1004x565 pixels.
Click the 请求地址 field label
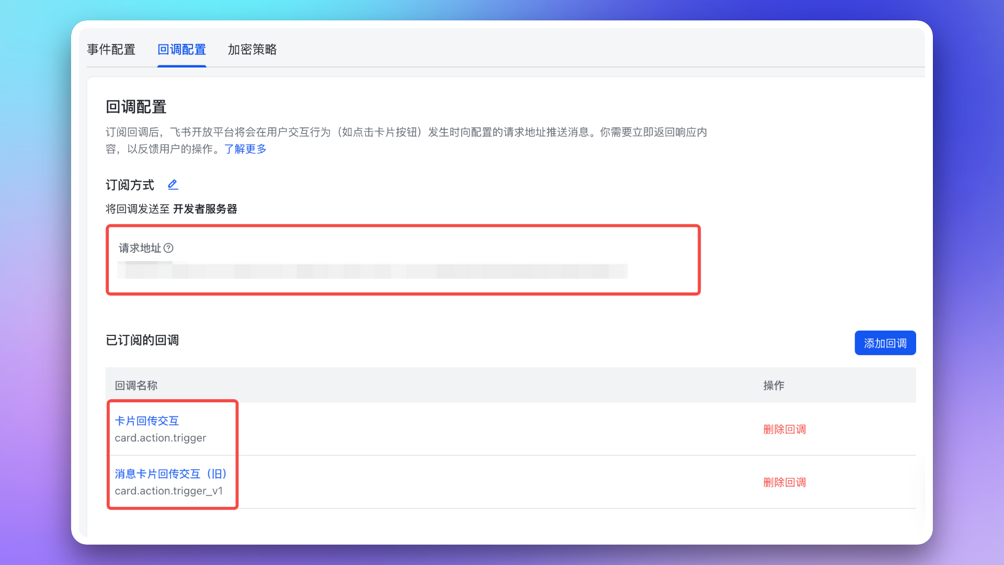140,248
